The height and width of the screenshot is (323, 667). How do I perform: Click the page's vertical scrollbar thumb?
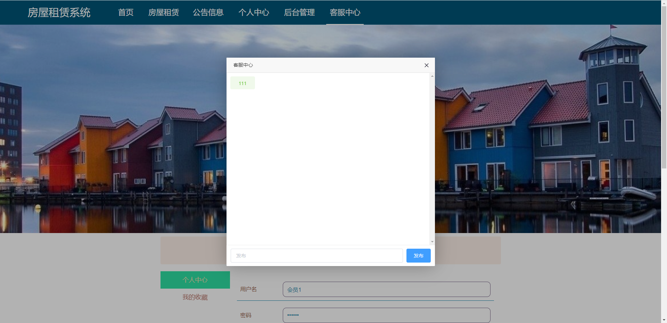(664, 87)
